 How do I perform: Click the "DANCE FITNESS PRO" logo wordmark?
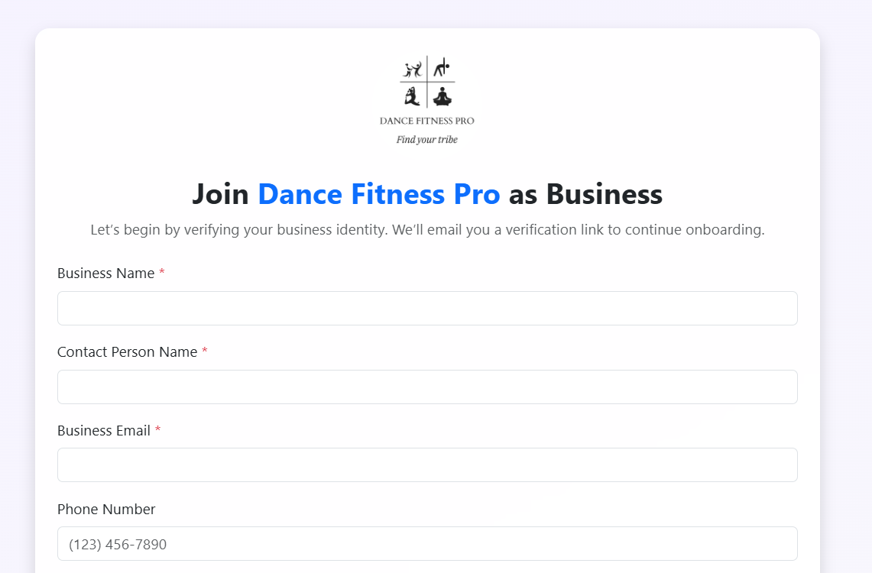click(x=426, y=121)
